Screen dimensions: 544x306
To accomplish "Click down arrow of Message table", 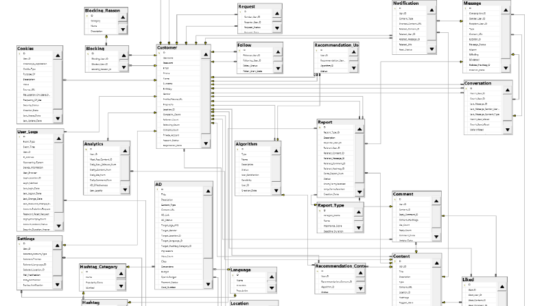I will [x=506, y=68].
